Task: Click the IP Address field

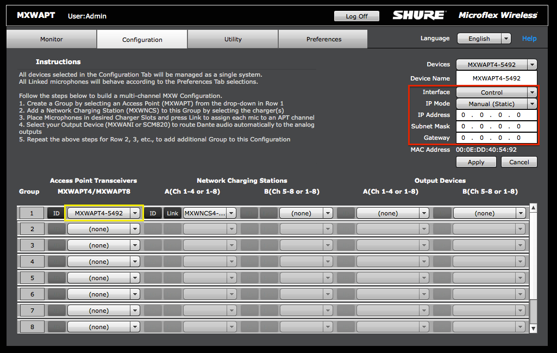Action: coord(496,115)
